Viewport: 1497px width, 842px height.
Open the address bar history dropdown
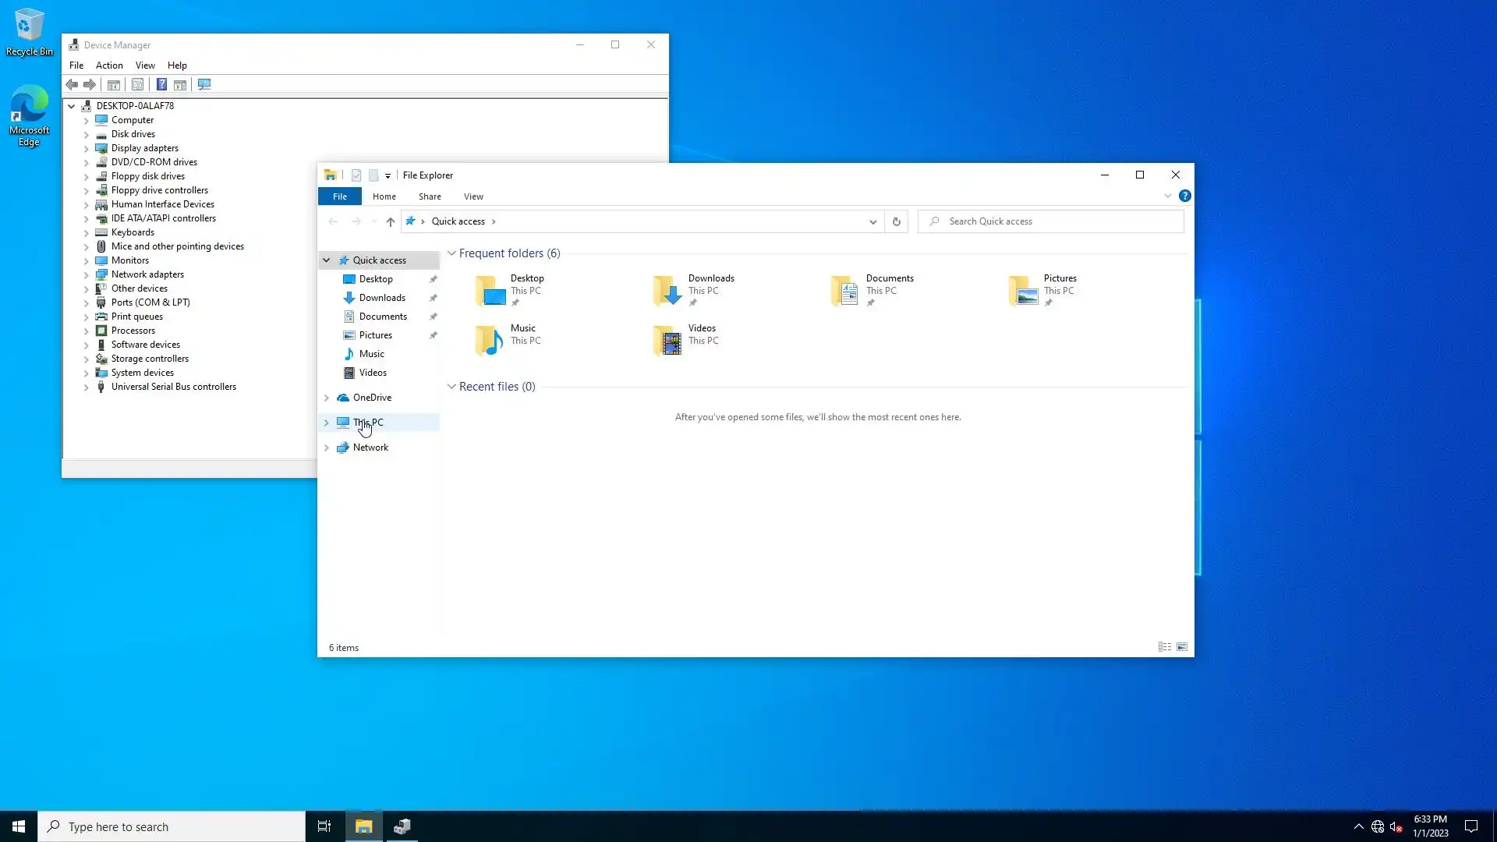872,221
